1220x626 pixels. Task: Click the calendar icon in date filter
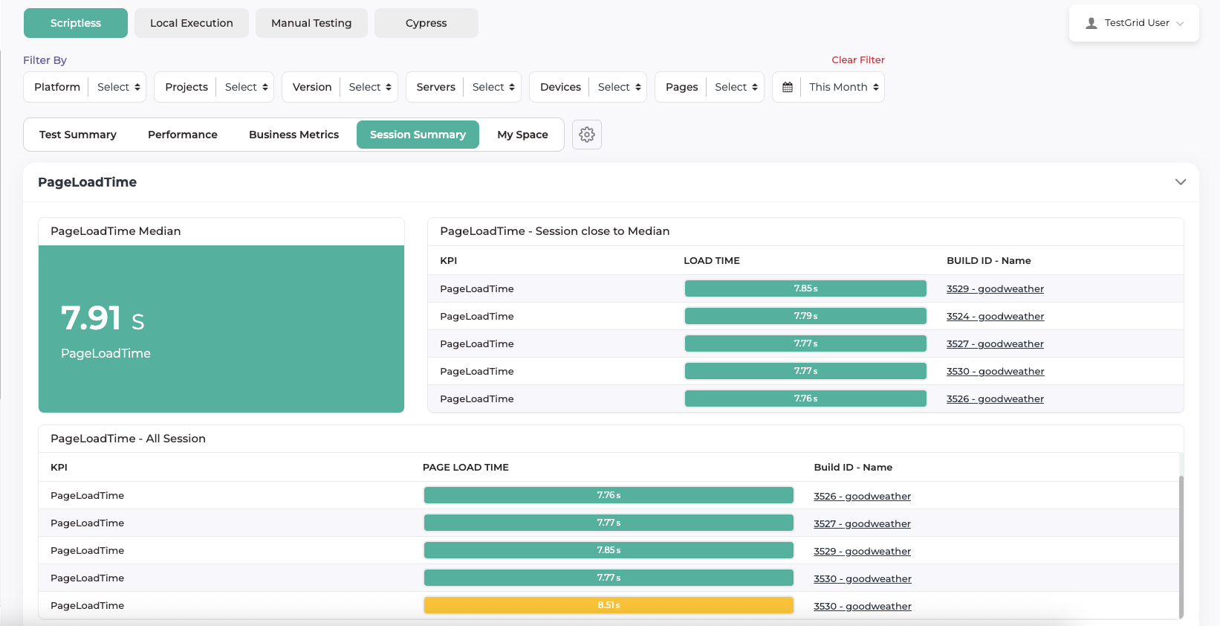[788, 87]
